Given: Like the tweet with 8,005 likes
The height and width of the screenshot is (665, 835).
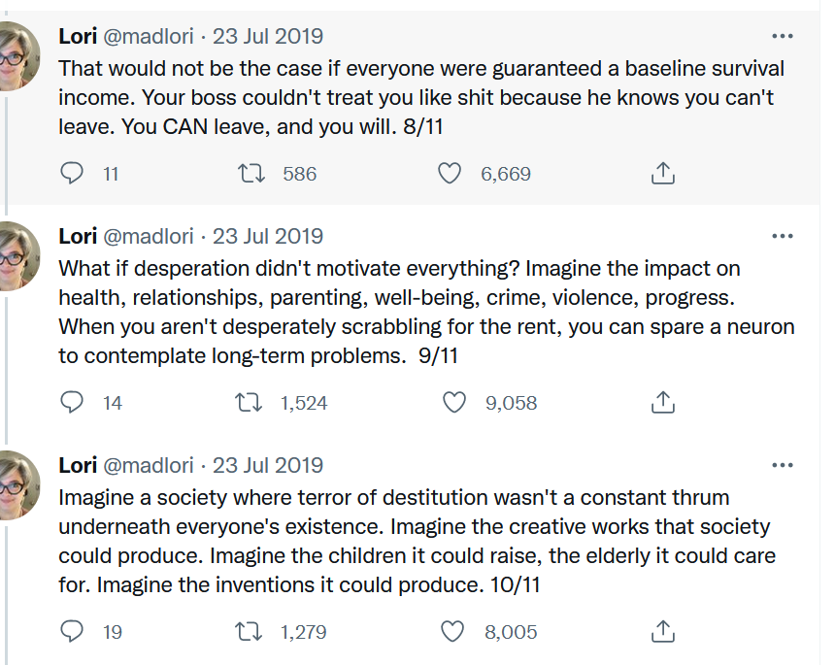Looking at the screenshot, I should [x=452, y=631].
